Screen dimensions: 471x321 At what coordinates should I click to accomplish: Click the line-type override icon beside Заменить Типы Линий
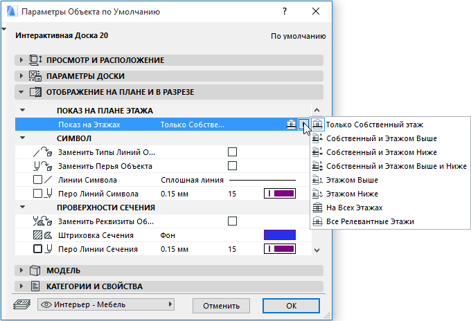point(42,152)
